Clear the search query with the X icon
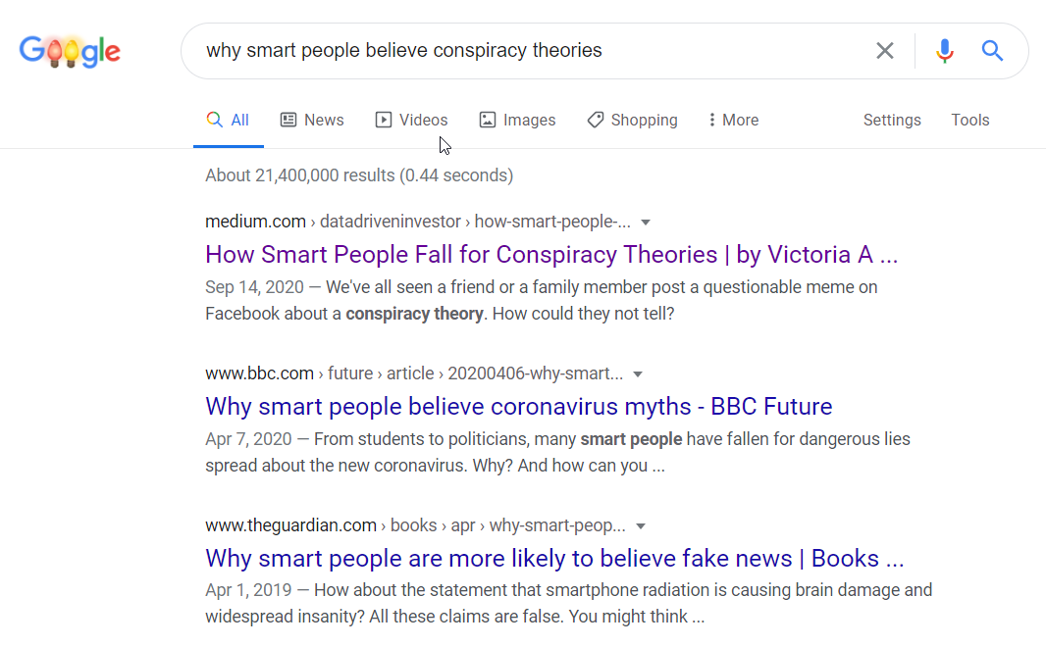 (884, 50)
